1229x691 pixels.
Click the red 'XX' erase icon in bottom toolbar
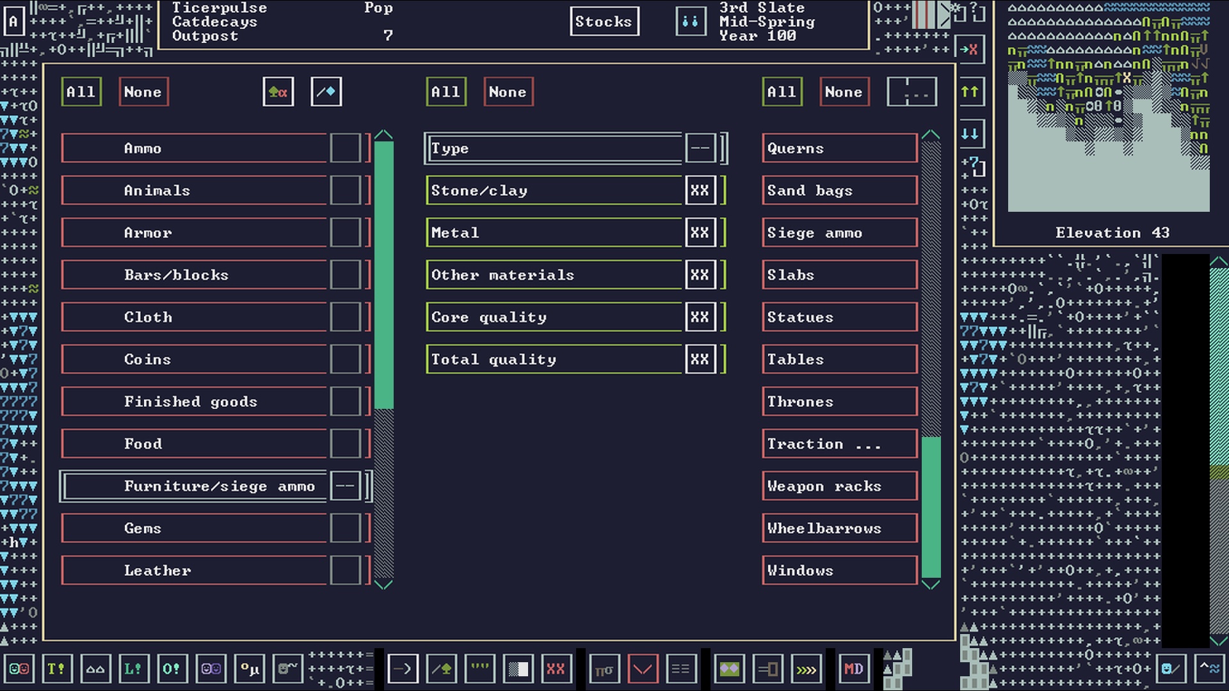pos(556,669)
